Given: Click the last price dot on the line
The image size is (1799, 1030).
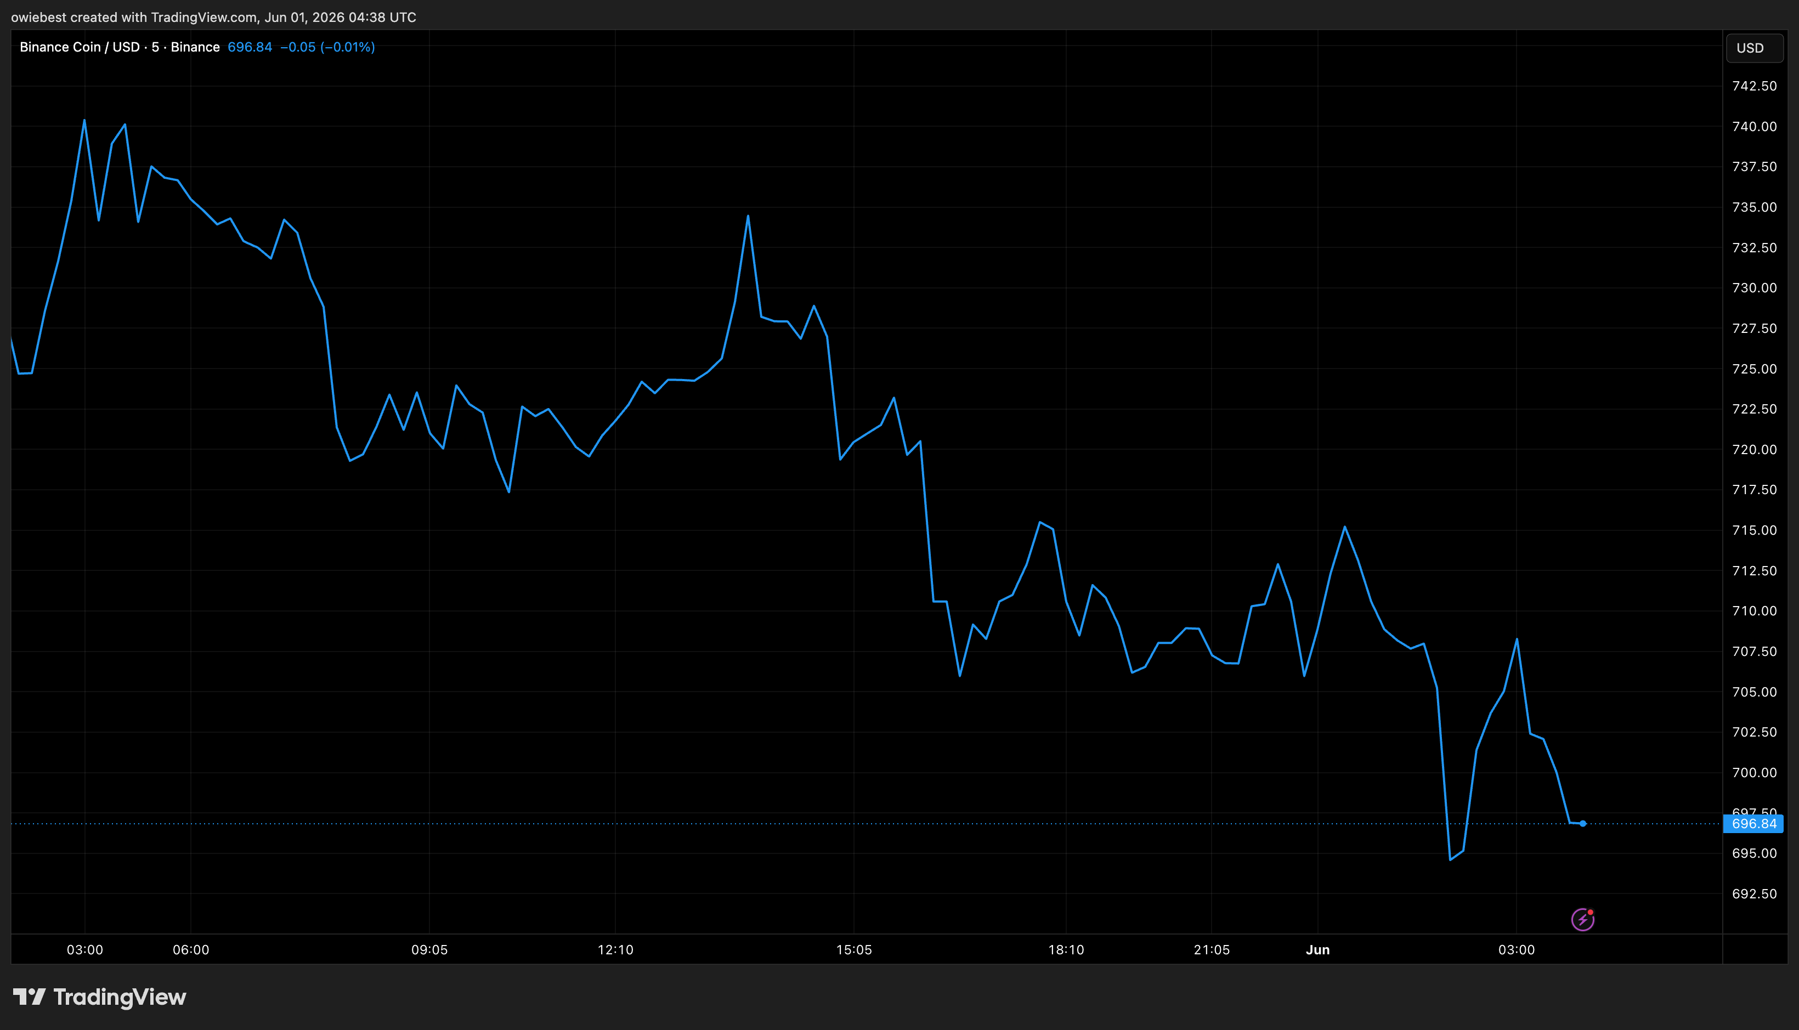Looking at the screenshot, I should [x=1582, y=823].
